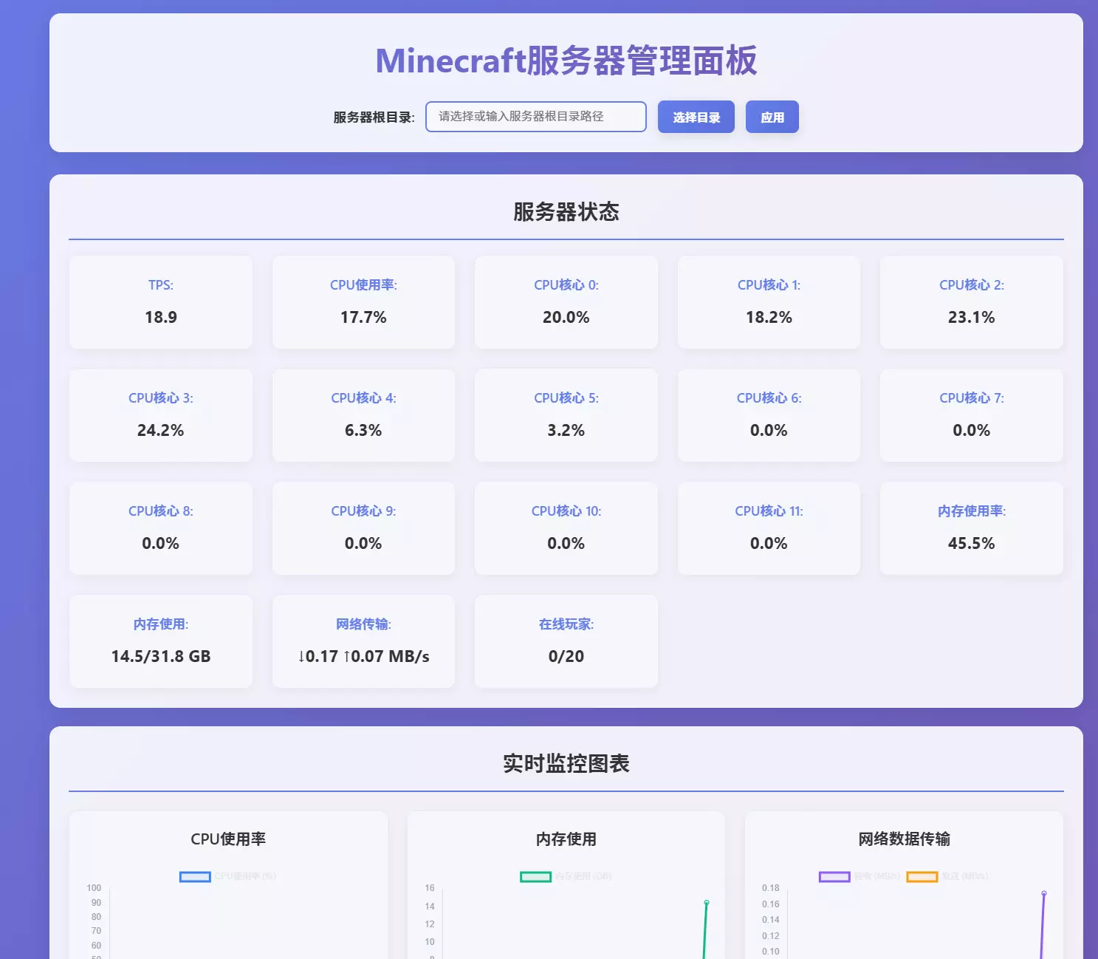Click the CPU使用率 value 17.7%
This screenshot has width=1098, height=959.
click(363, 317)
